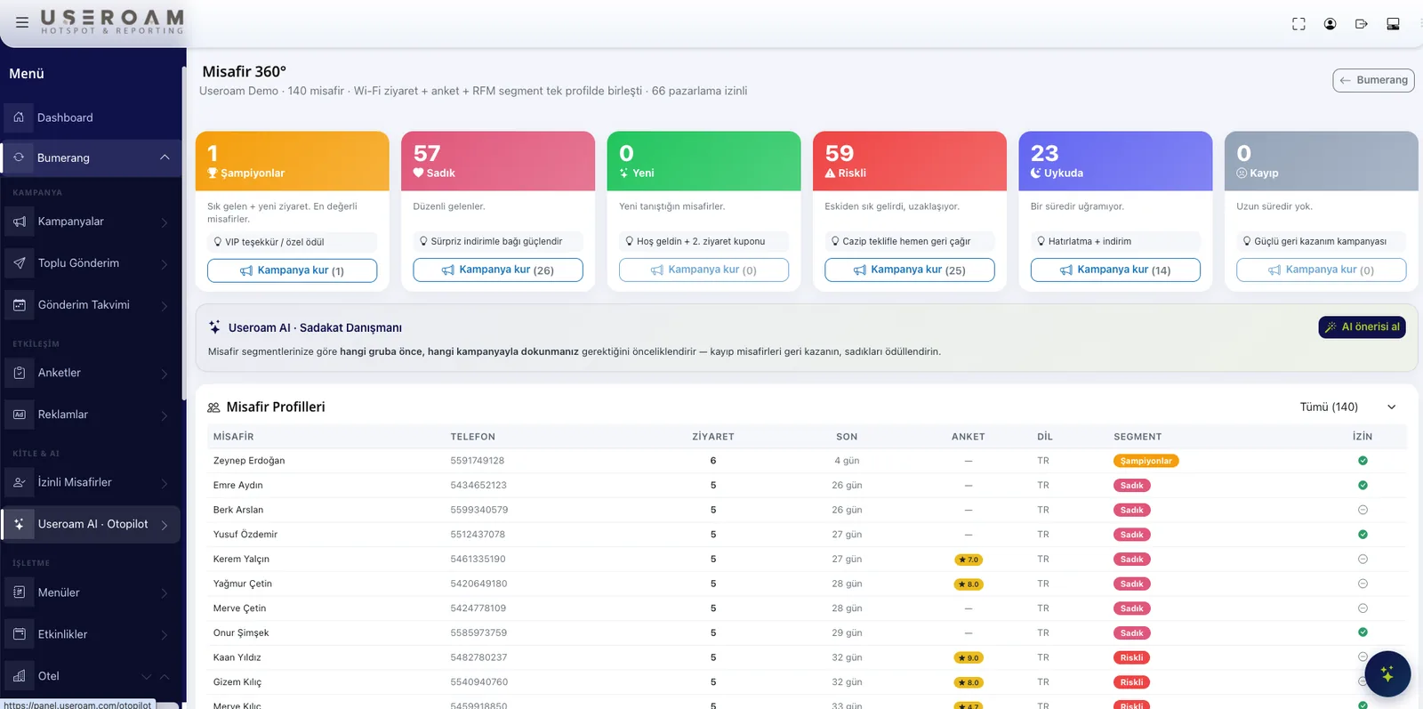The image size is (1423, 709).
Task: Click Kampanya kur (0) in Kayıp card
Action: click(1322, 270)
